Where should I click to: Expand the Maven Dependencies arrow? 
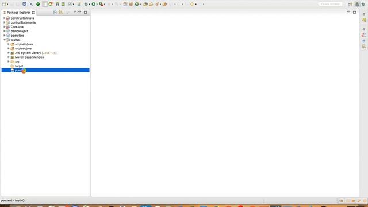[x=9, y=57]
